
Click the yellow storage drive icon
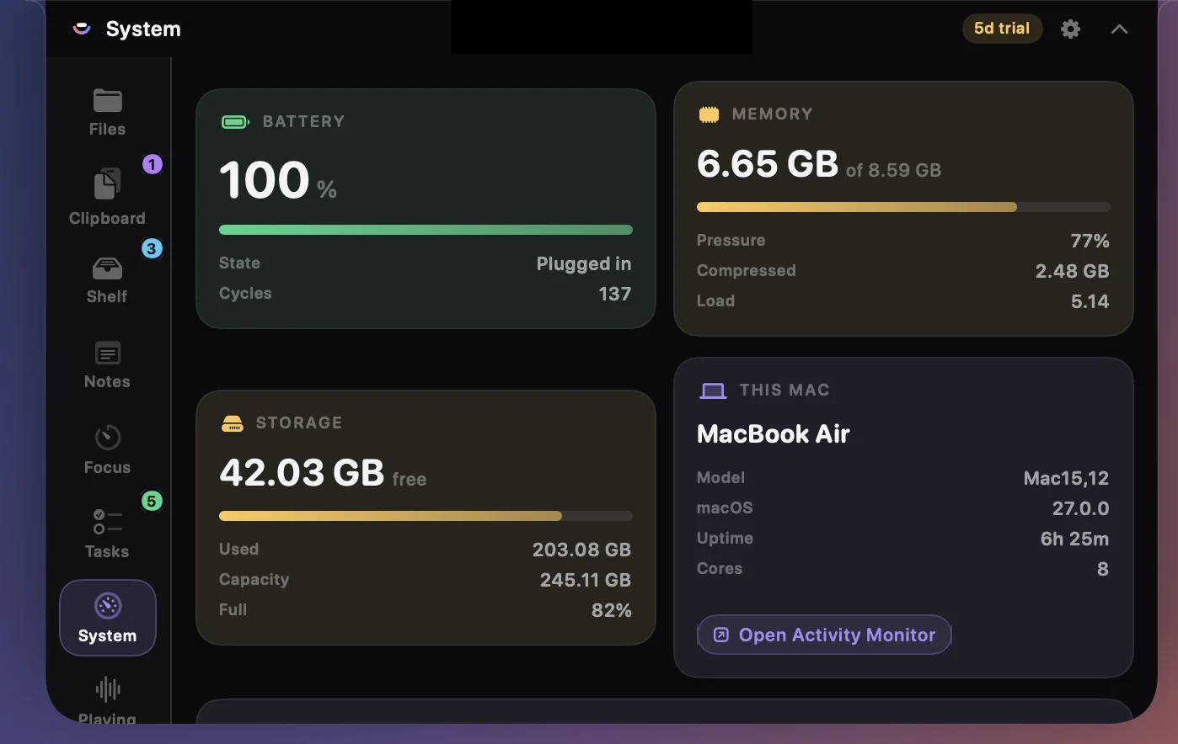232,423
